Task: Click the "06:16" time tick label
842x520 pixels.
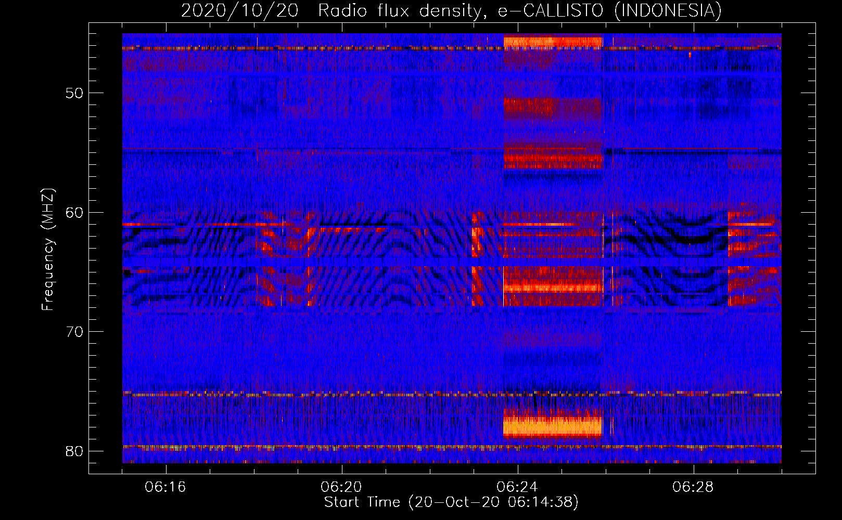Action: (165, 487)
